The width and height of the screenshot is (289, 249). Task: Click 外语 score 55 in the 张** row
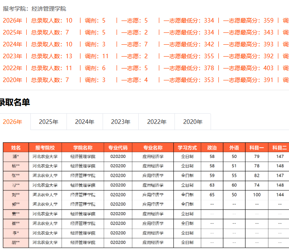[234, 176]
